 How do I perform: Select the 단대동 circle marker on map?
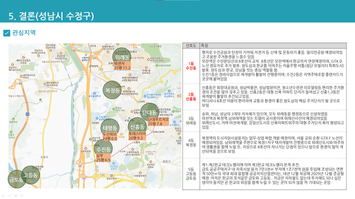tap(150, 112)
